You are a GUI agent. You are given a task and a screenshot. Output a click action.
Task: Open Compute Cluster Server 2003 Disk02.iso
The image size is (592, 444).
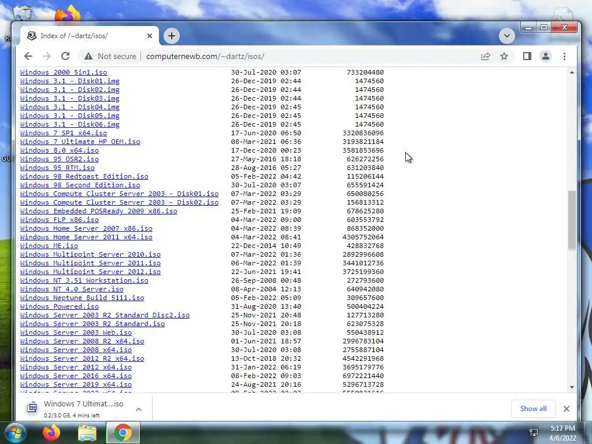tap(119, 202)
